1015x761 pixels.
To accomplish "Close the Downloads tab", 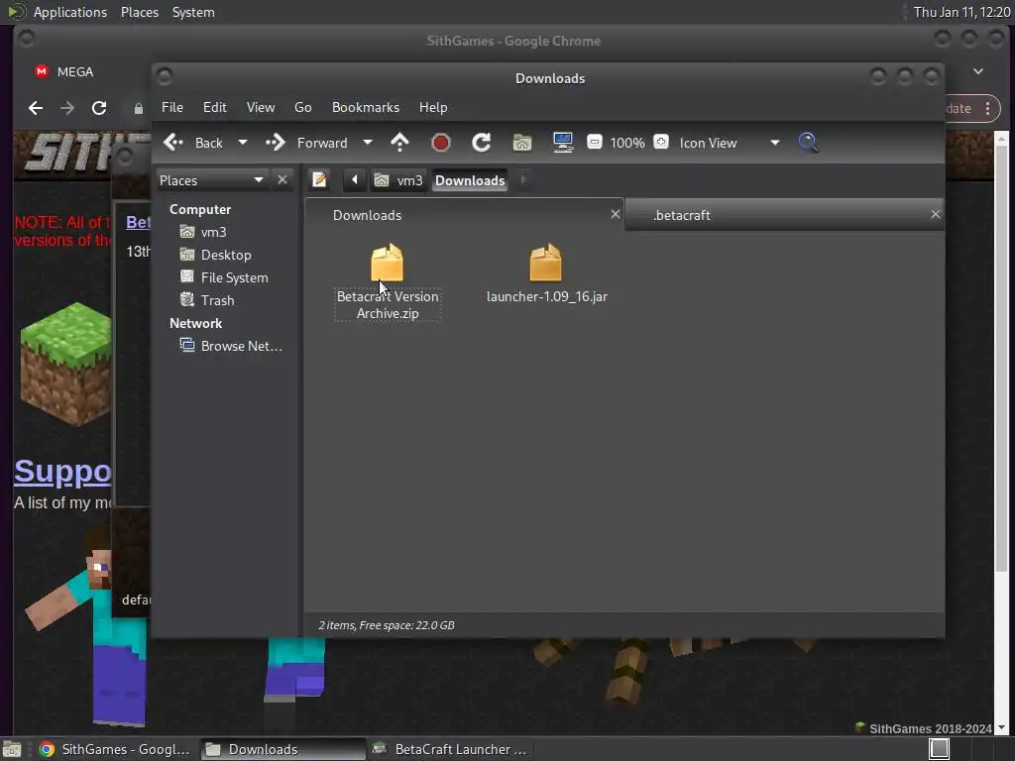I will [x=615, y=214].
